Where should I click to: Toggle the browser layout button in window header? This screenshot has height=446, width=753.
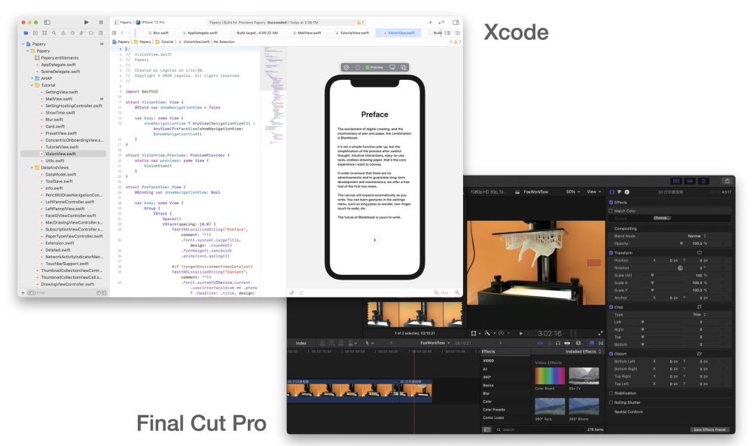[x=676, y=181]
